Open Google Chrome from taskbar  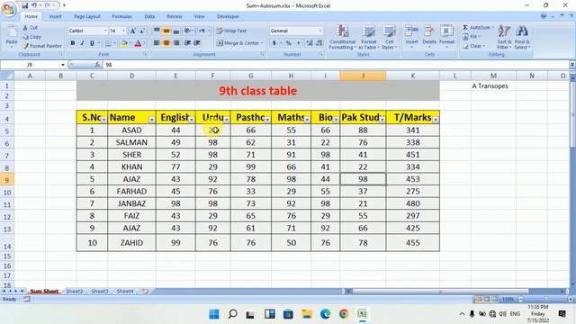click(344, 314)
